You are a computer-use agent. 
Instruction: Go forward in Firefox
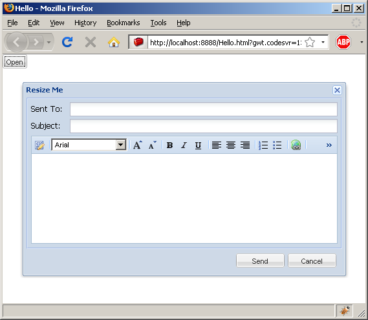36,42
